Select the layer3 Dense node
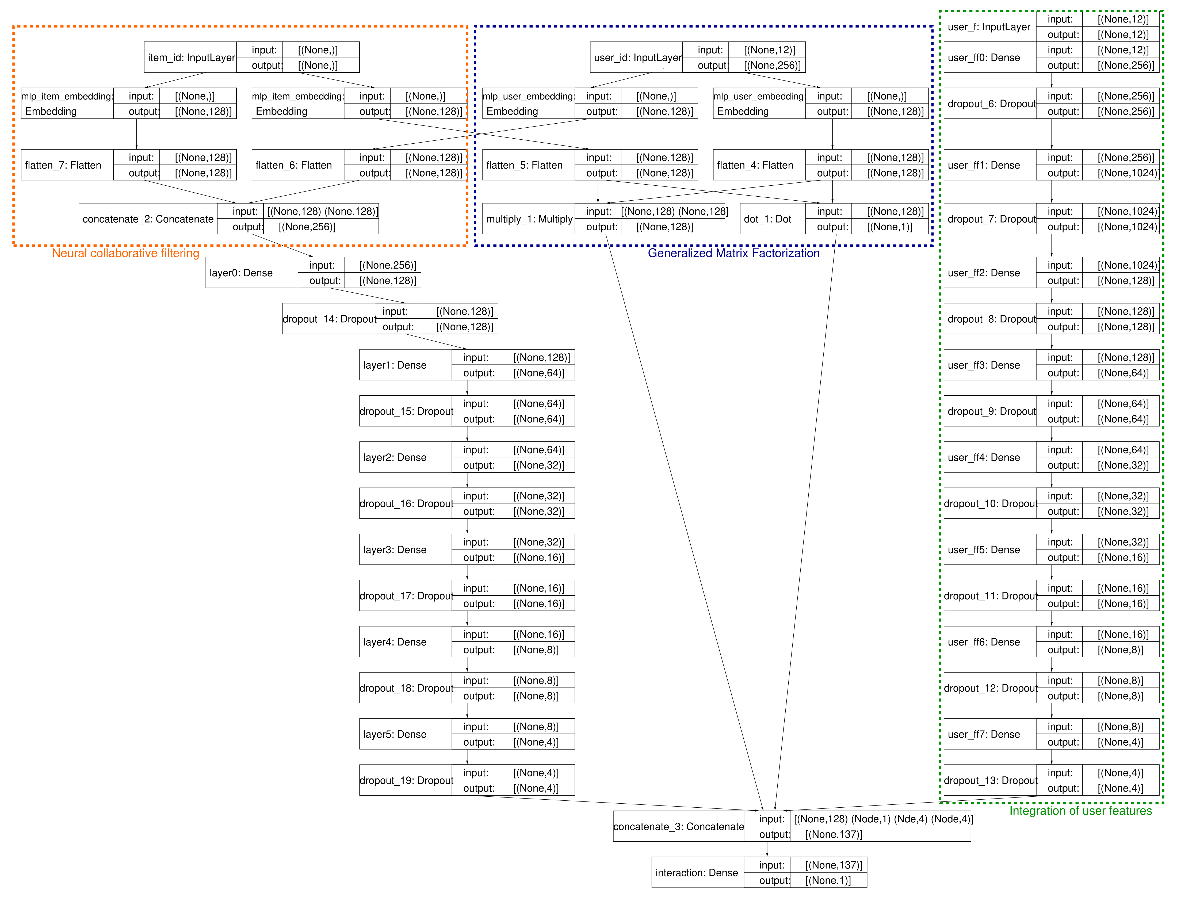Viewport: 1177px width, 901px height. 395,550
